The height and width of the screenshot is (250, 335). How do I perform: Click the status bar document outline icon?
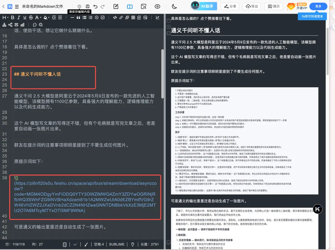pyautogui.click(x=65, y=244)
